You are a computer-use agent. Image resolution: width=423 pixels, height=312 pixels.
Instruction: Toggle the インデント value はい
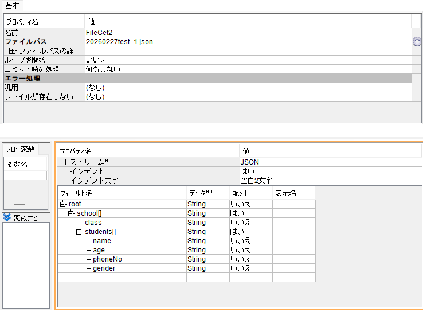pos(330,171)
